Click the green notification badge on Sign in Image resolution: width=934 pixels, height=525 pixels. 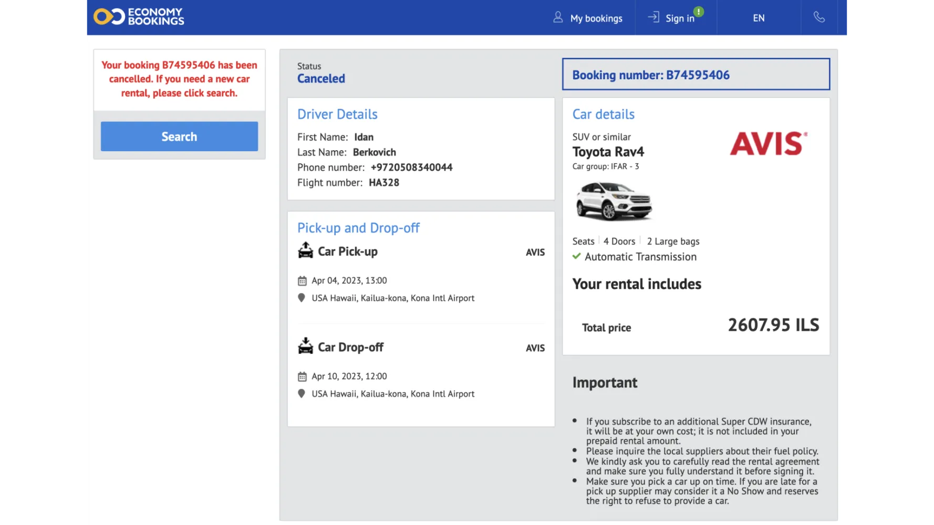click(699, 12)
